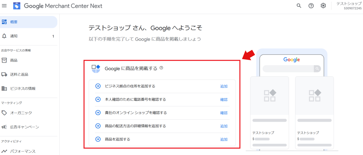Viewport: 363px width, 155px height.
Task: Click the second product card image placeholder
Action: point(314,96)
